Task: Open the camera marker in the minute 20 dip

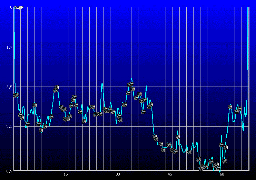Action: pos(84,121)
